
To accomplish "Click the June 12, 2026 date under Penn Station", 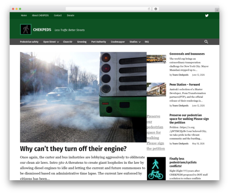I will pyautogui.click(x=198, y=105).
